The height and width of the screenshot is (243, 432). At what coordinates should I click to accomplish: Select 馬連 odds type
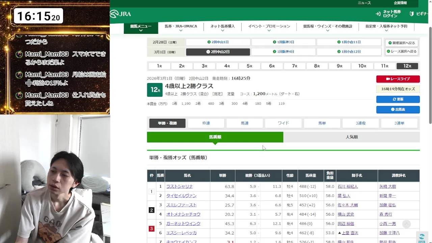(x=245, y=123)
